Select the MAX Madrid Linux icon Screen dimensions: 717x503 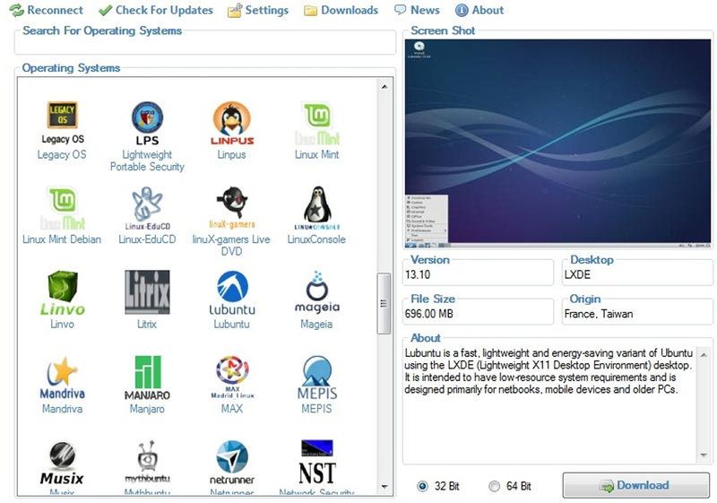coord(232,377)
